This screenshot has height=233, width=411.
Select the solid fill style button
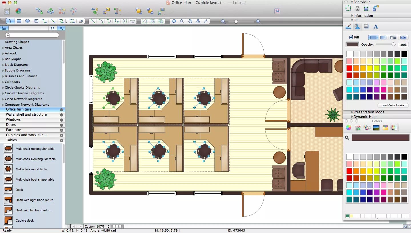pos(373,37)
